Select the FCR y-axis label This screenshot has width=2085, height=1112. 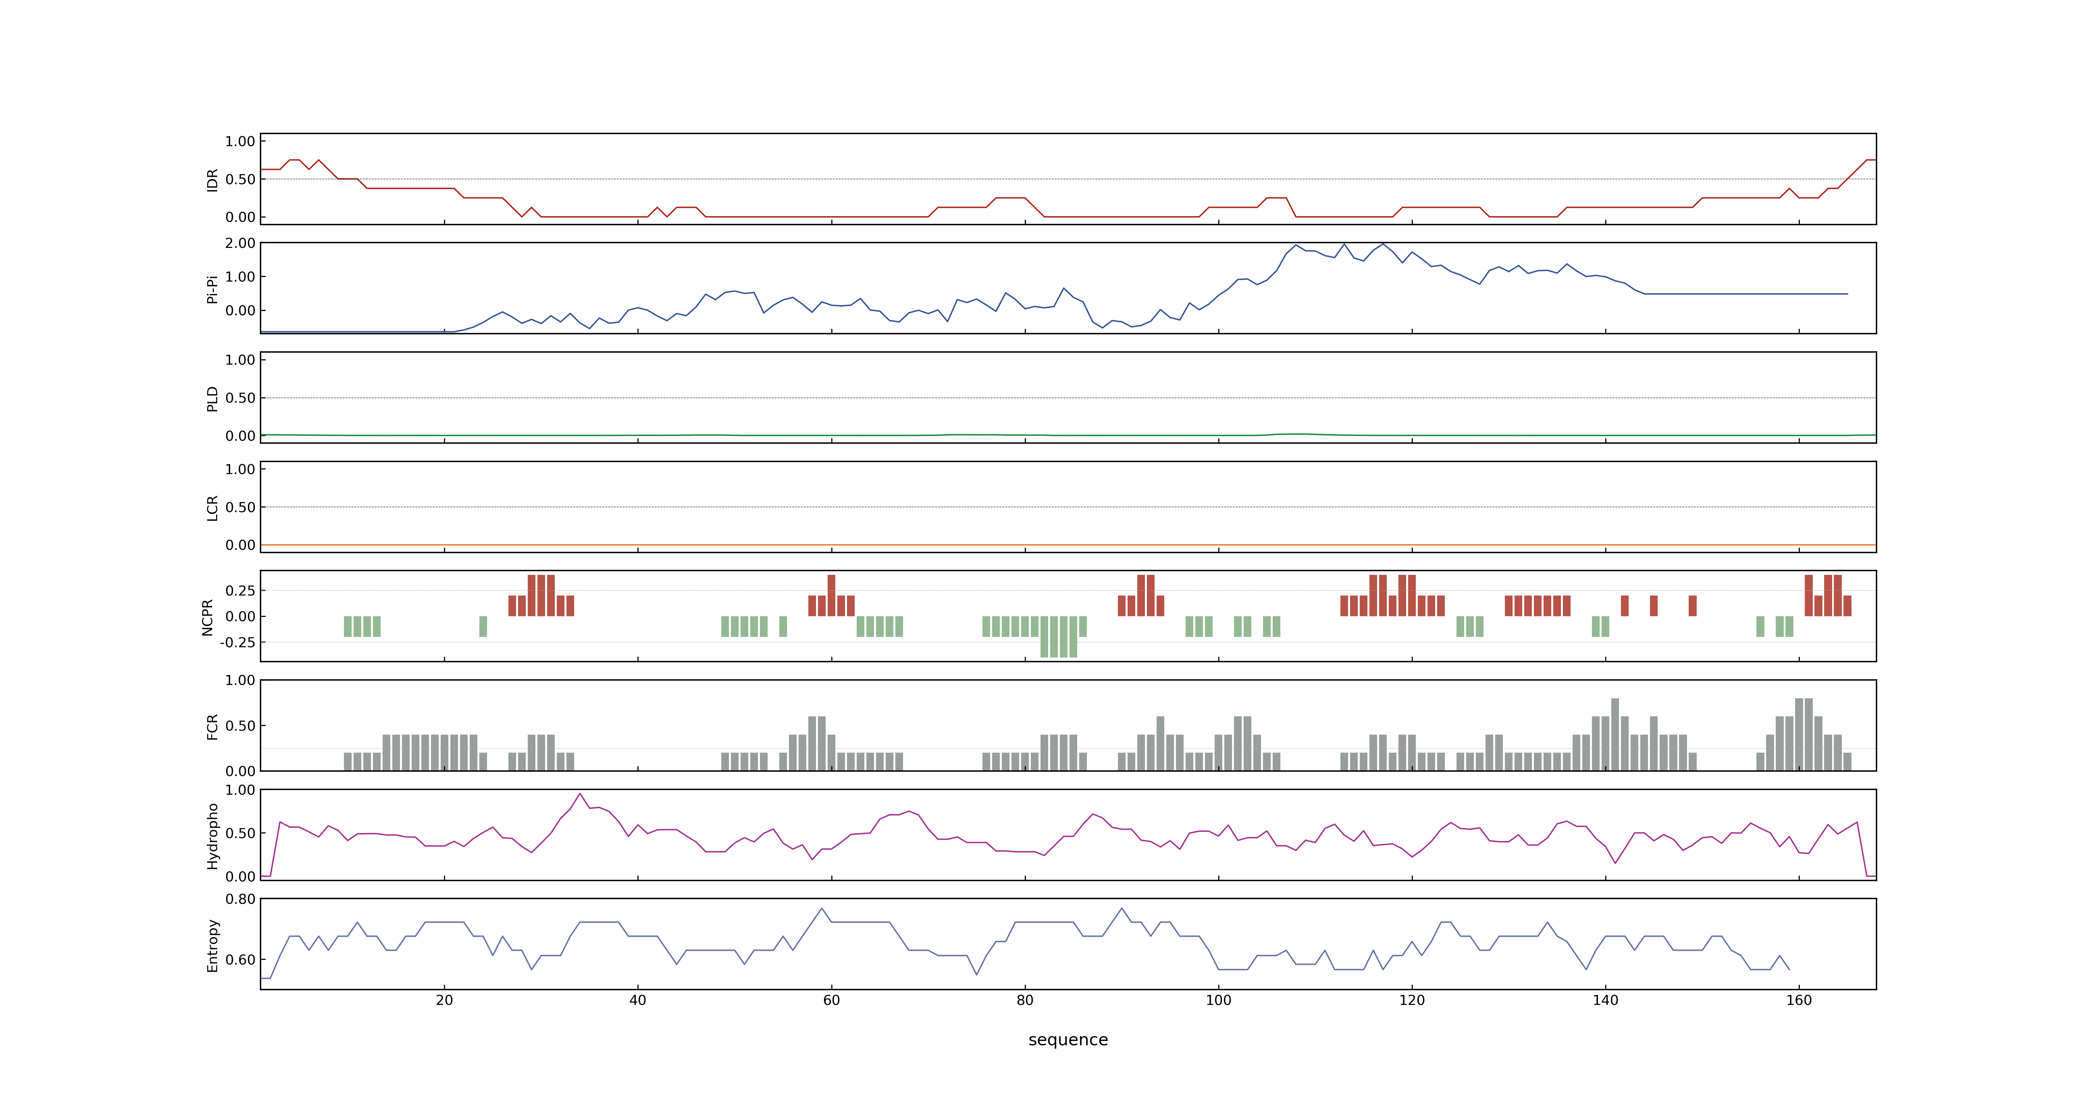pyautogui.click(x=212, y=726)
